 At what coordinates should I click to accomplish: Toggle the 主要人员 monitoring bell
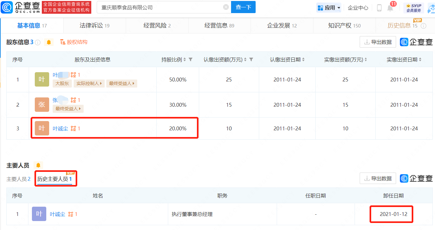38,165
